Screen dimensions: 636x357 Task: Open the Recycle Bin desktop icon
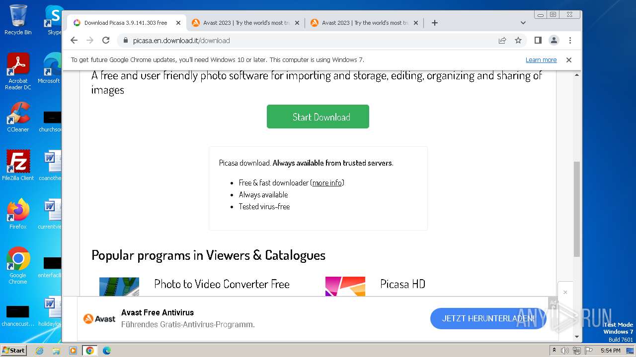click(x=18, y=20)
